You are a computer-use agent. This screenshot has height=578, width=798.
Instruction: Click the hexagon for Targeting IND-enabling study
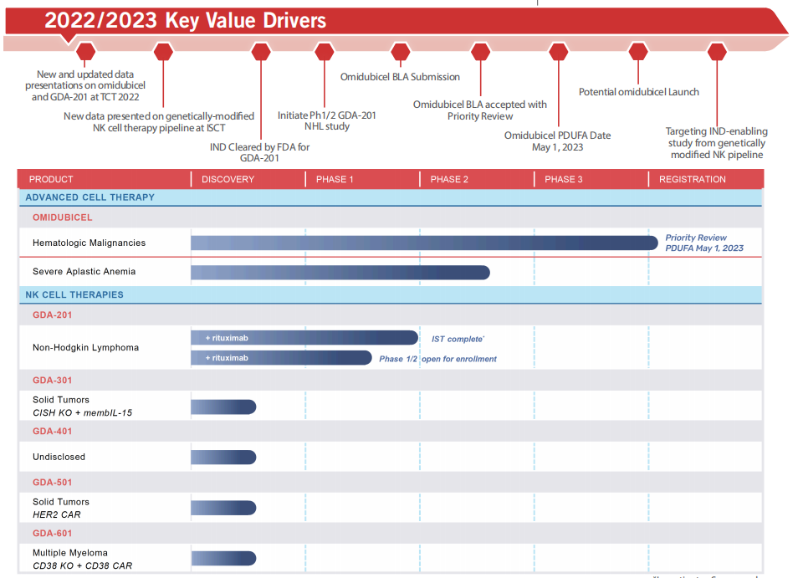[717, 52]
